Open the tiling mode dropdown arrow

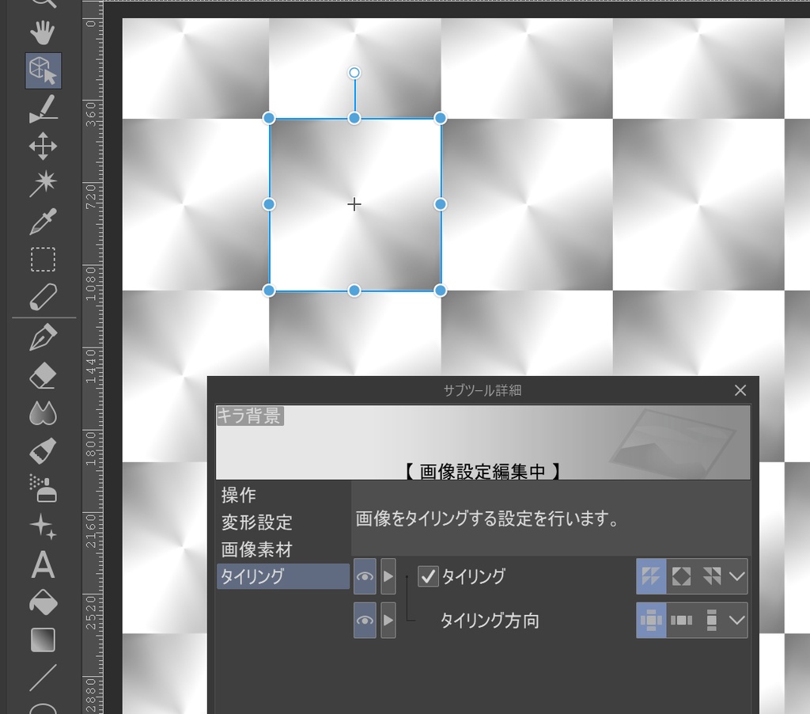[738, 576]
